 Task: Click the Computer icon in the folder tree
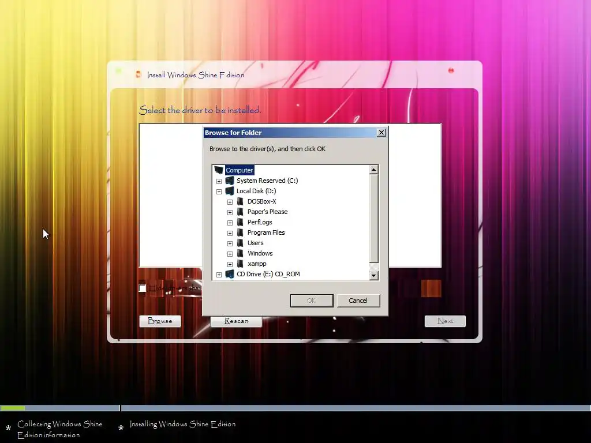pos(219,170)
